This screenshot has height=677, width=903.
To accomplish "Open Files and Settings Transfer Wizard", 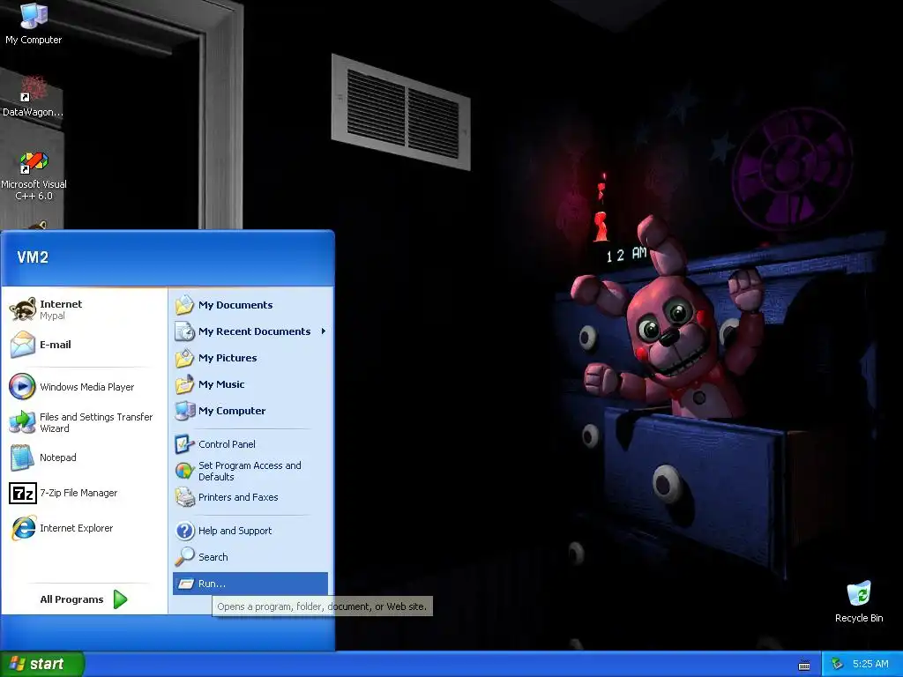I will pos(84,422).
